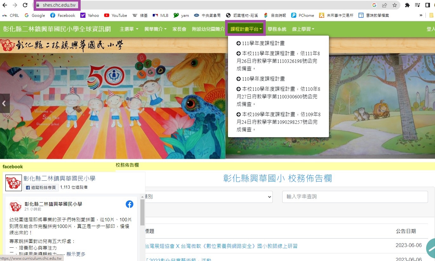Screen dimensions: 435x261
Task: Expand the 線上學習 dropdown menu
Action: click(303, 29)
